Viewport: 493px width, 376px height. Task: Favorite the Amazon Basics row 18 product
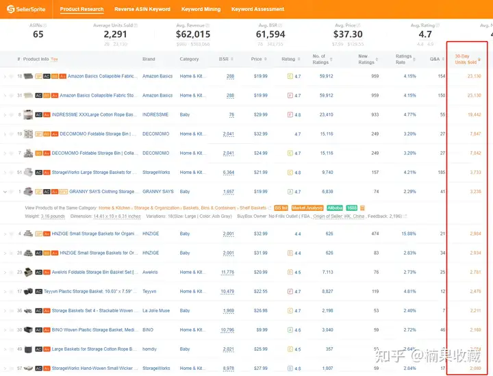[12, 76]
